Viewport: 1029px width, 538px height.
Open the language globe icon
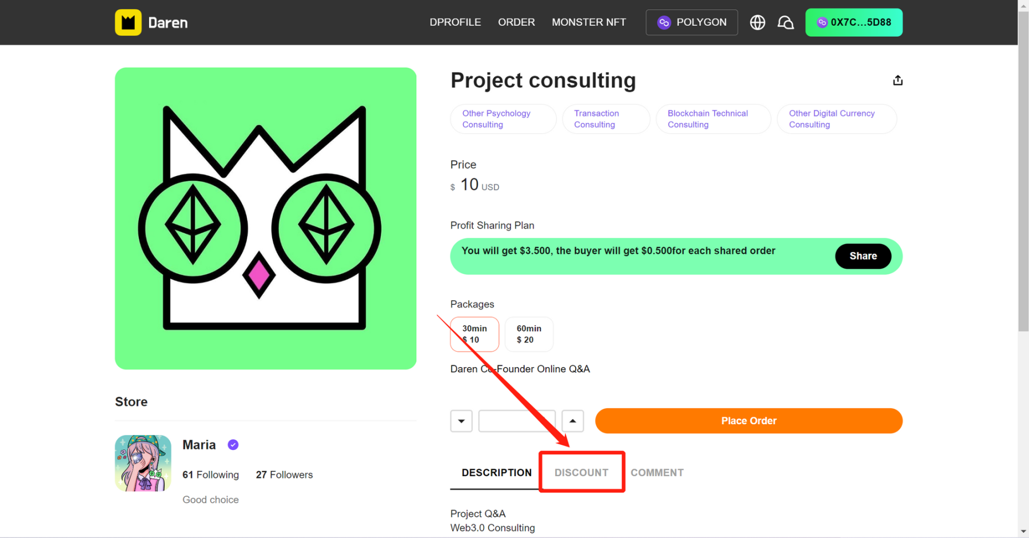[757, 22]
